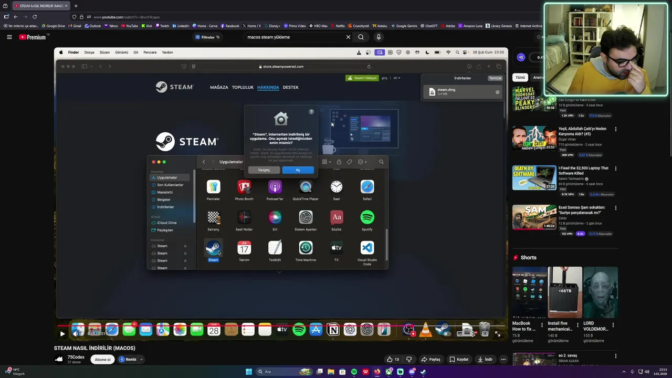The height and width of the screenshot is (378, 672).
Task: Clear the YouTube search box text
Action: pos(348,37)
